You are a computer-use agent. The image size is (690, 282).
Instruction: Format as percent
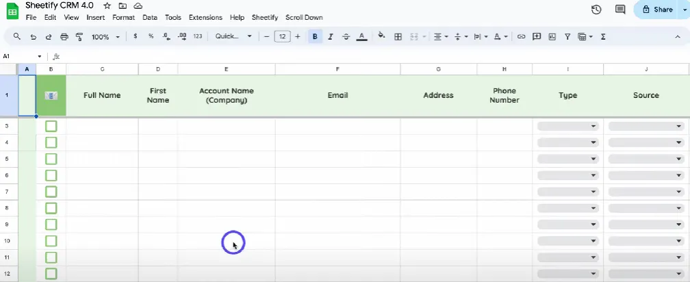(x=151, y=36)
